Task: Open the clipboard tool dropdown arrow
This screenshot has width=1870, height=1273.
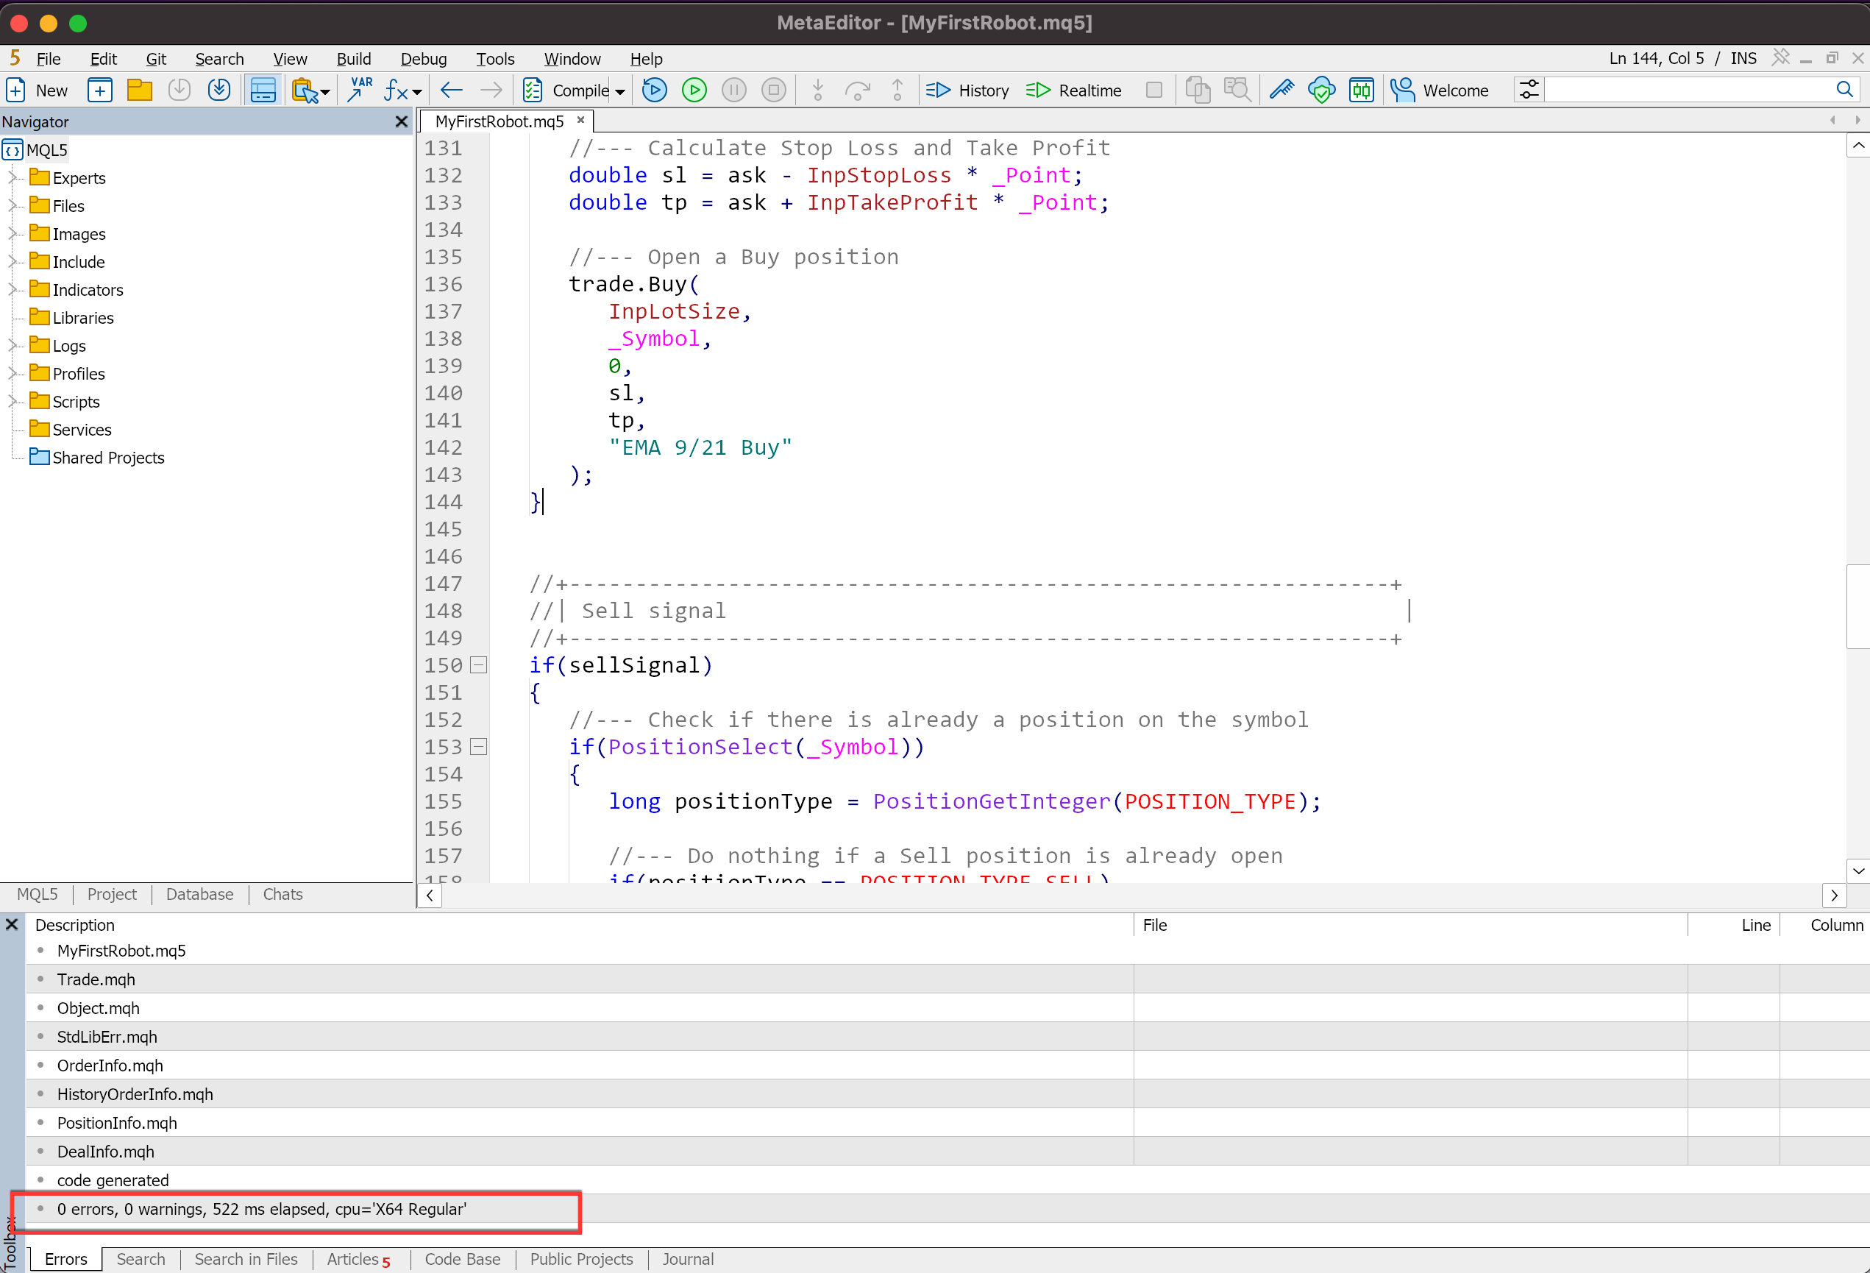Action: [x=325, y=93]
